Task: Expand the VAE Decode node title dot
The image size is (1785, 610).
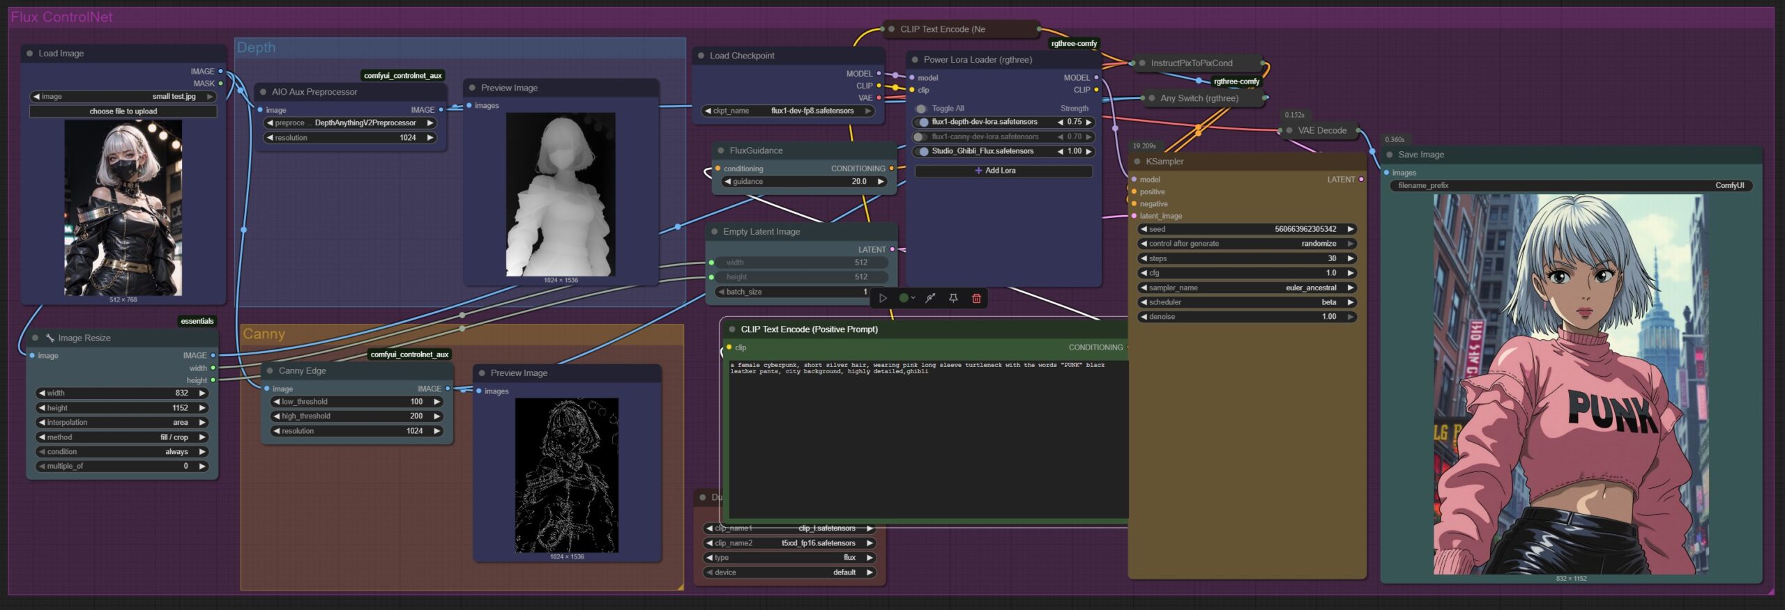Action: [x=1289, y=130]
